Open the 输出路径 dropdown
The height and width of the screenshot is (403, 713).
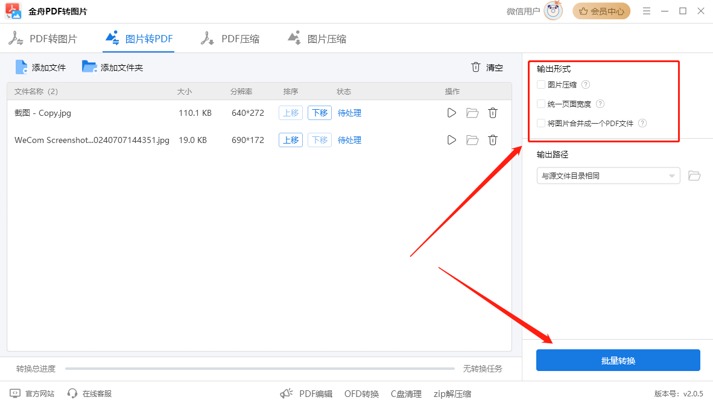(608, 176)
